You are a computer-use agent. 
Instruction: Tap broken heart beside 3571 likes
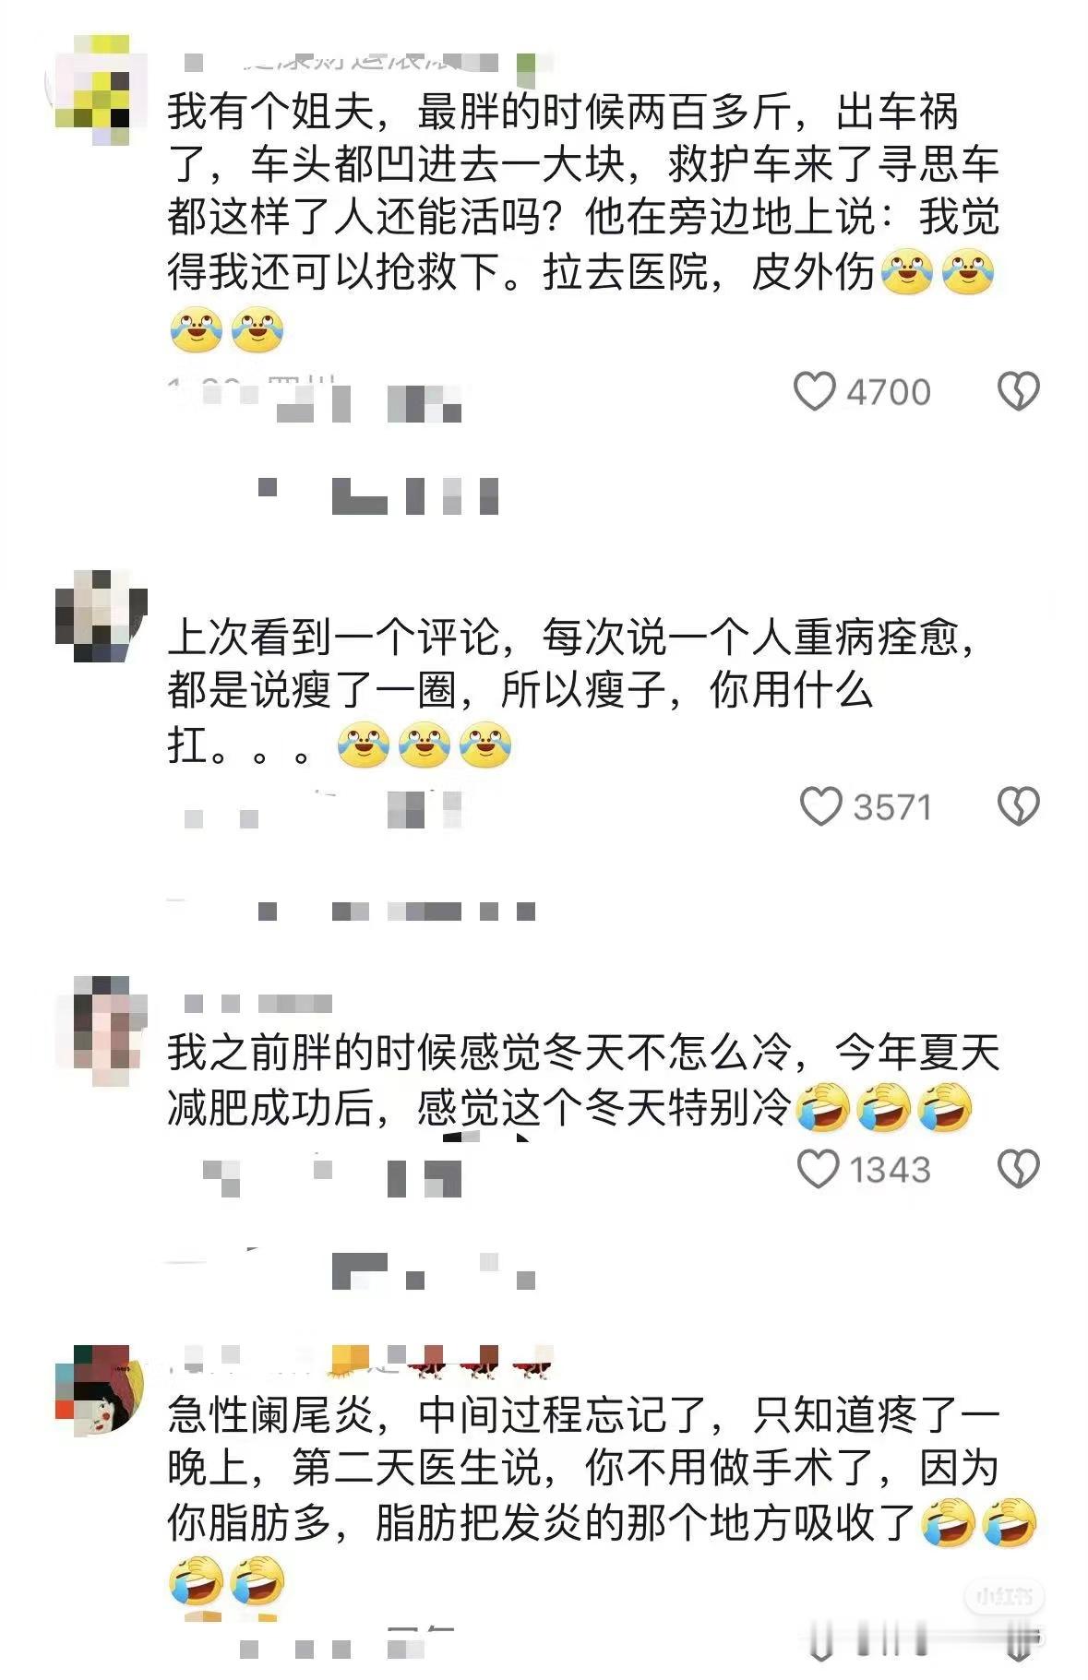click(1019, 806)
